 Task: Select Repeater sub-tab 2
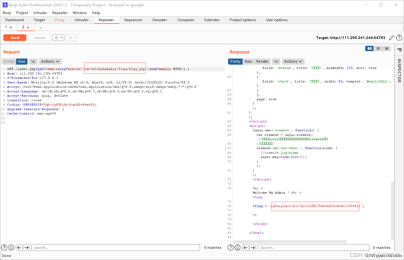click(x=23, y=27)
